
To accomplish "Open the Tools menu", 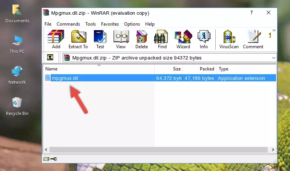I will pyautogui.click(x=91, y=24).
